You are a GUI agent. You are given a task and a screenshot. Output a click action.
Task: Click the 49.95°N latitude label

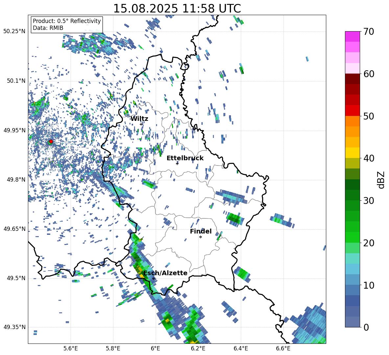pos(14,130)
